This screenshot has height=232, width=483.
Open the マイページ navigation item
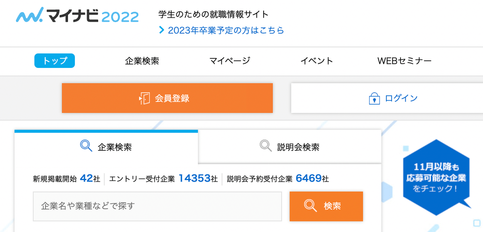point(230,61)
